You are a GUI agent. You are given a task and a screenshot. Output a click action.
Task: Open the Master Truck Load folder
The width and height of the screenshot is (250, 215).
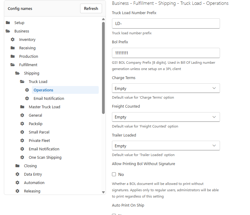(x=44, y=107)
